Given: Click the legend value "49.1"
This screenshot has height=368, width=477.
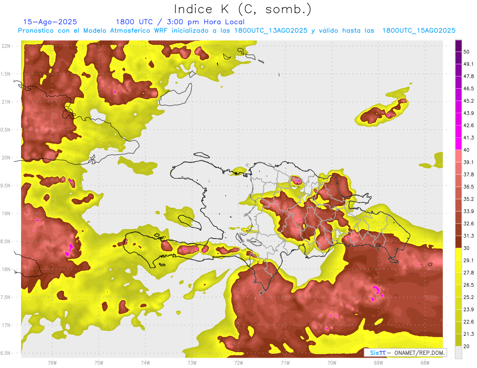Looking at the screenshot, I should coord(469,64).
